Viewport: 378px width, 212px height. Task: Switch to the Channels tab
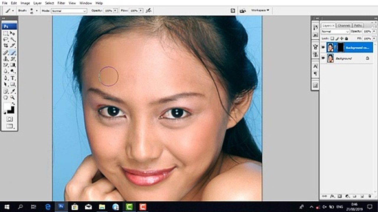(344, 25)
